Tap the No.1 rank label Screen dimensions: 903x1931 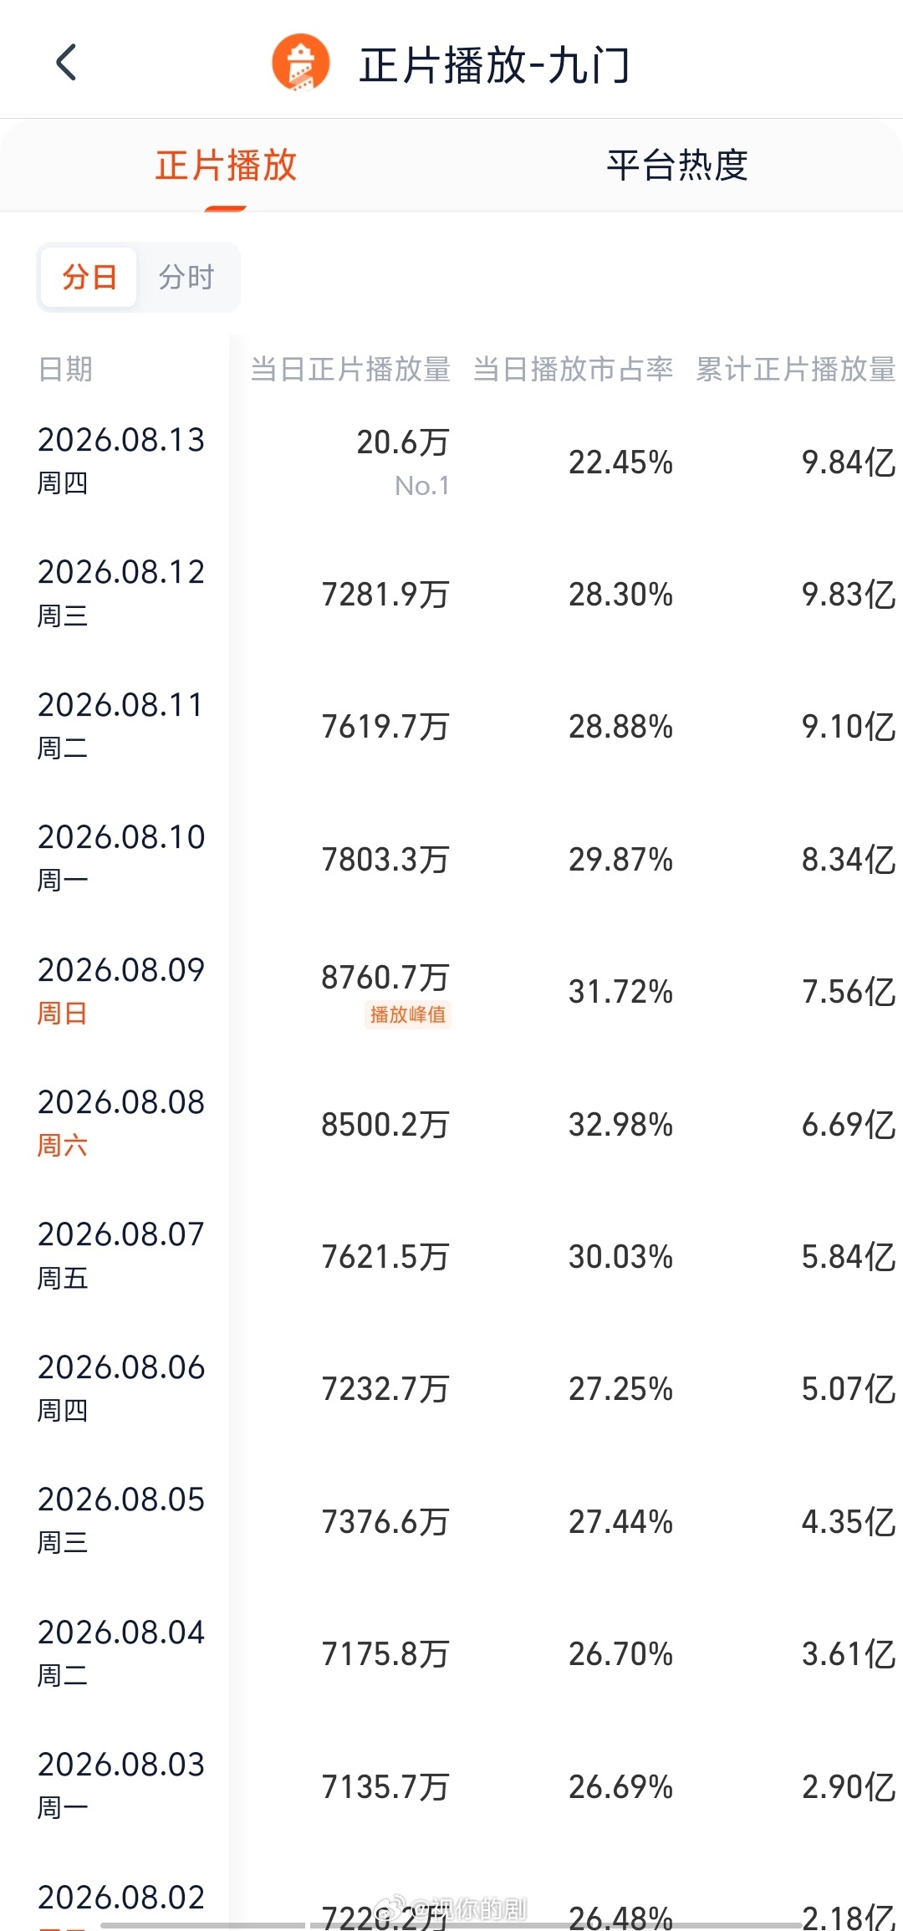pos(422,486)
